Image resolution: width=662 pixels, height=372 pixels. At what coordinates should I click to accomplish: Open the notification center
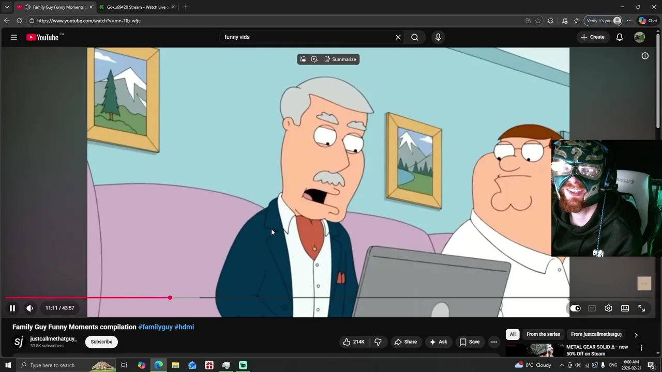click(651, 365)
